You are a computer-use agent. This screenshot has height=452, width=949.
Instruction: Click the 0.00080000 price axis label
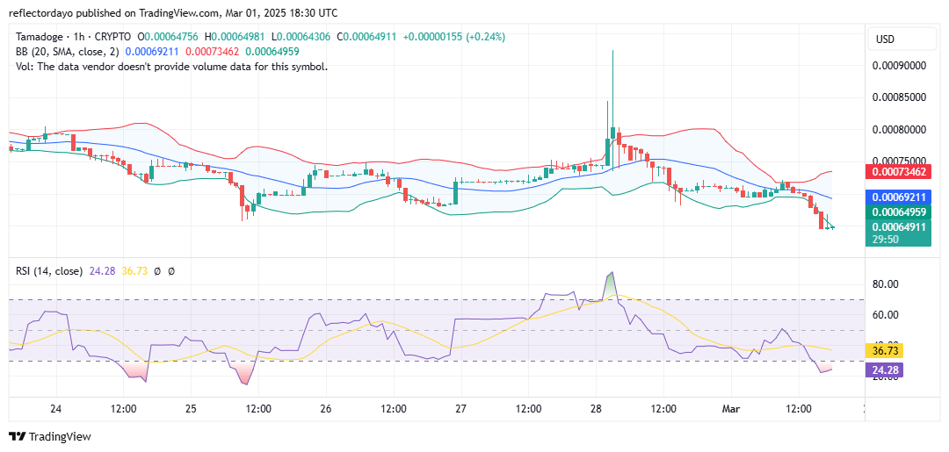(x=900, y=129)
